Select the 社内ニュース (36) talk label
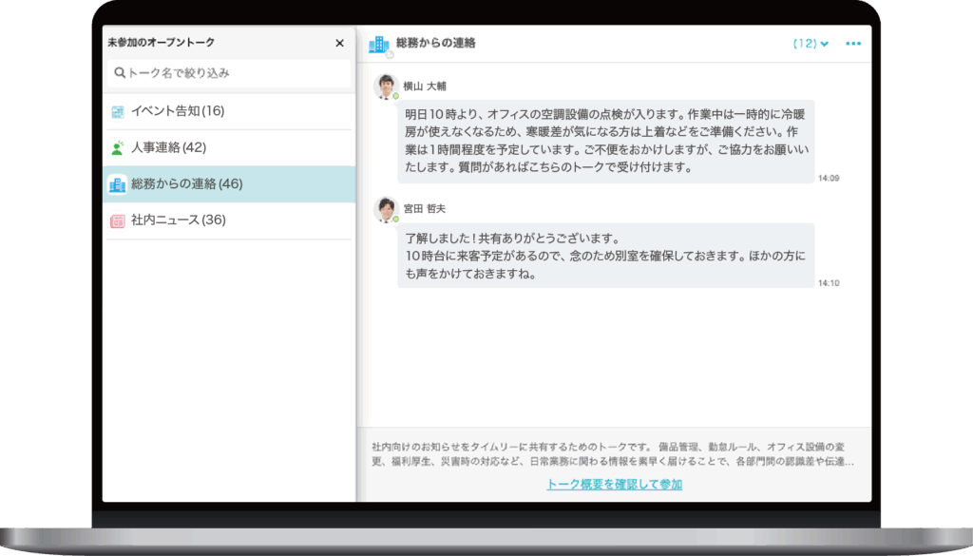 (178, 220)
